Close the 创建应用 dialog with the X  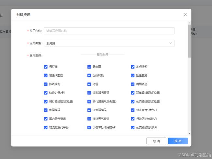(x=185, y=15)
